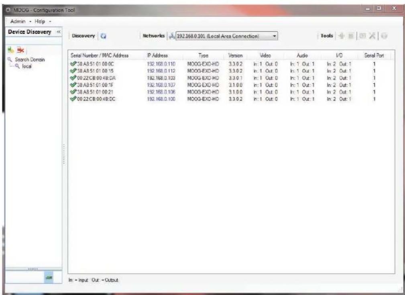Select MAC address 00:22:CB:00:4B:DA

[96, 78]
